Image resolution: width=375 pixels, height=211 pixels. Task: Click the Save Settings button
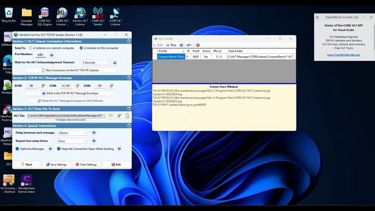(56, 164)
